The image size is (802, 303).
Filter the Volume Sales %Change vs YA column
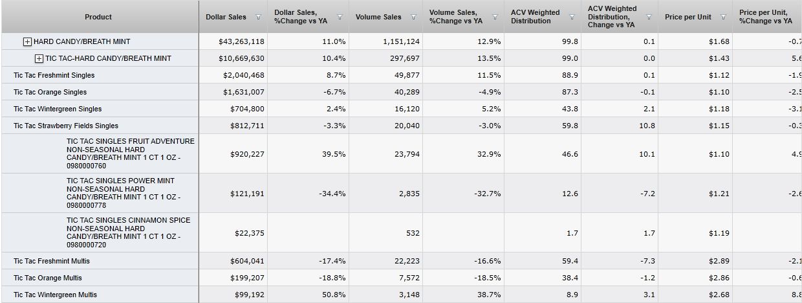point(495,17)
